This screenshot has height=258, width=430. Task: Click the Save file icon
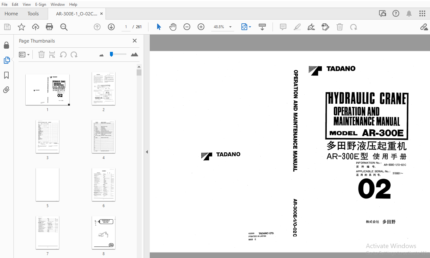7,27
